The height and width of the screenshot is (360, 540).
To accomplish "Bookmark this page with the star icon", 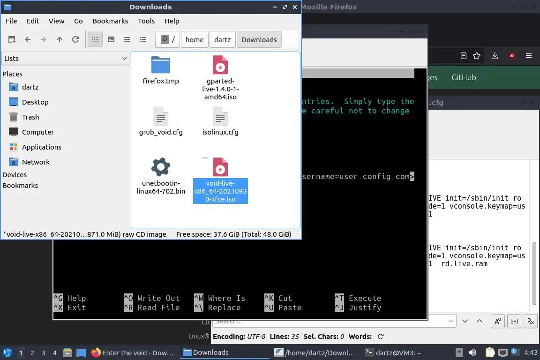I will point(477,56).
